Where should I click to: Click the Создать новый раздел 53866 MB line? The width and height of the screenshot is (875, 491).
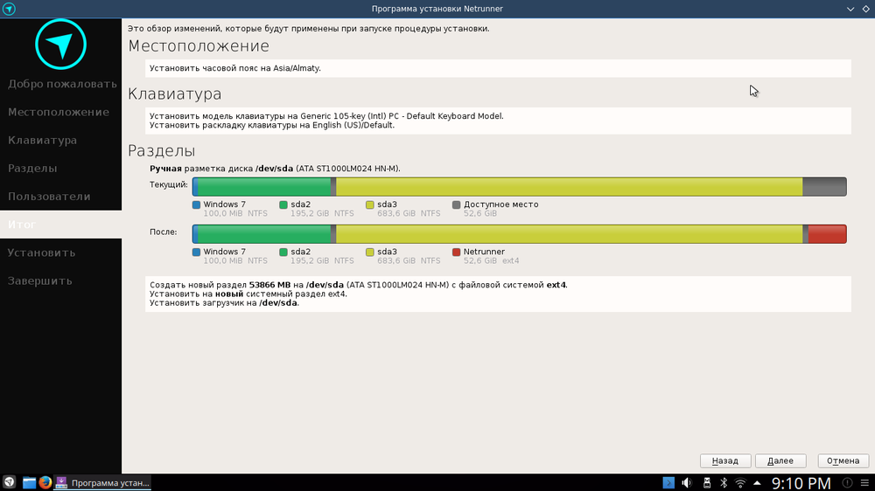click(358, 285)
